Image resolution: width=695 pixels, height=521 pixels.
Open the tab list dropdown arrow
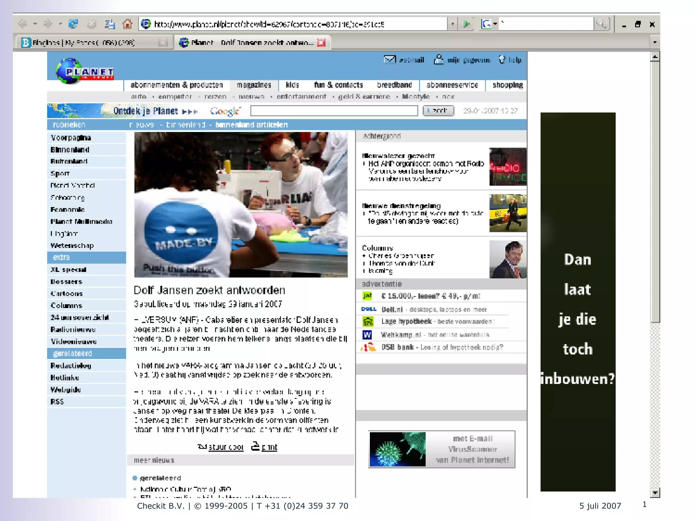pyautogui.click(x=655, y=42)
